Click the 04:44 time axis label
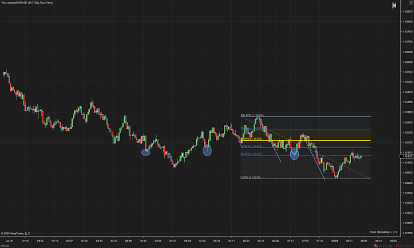This screenshot has height=248, width=414. point(187,241)
